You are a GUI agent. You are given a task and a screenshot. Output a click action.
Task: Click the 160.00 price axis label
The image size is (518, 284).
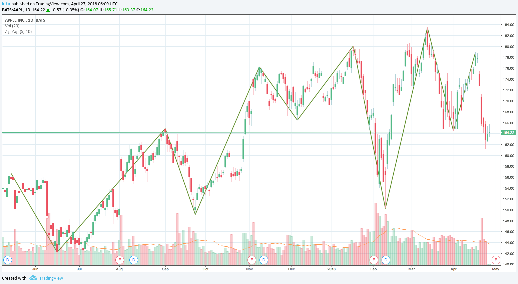[508, 156]
